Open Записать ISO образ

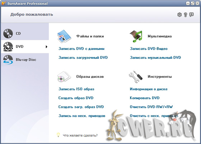coord(76,89)
